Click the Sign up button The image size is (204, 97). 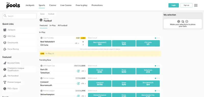pos(186,5)
